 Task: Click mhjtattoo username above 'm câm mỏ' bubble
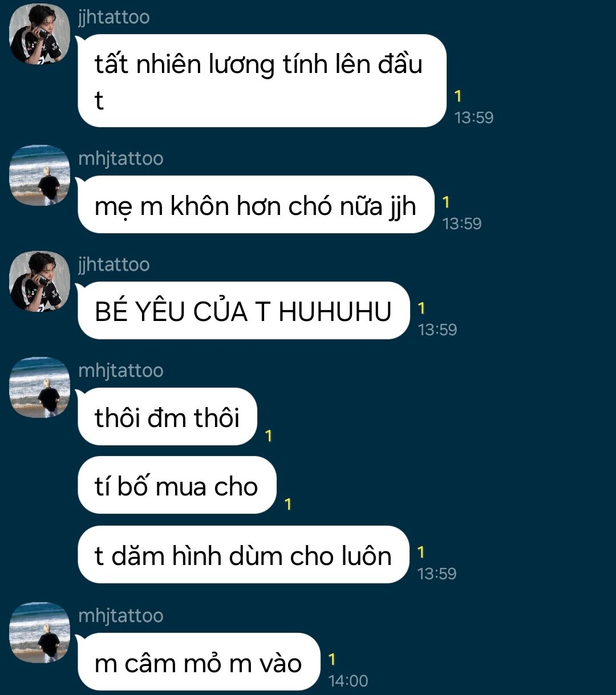(121, 616)
